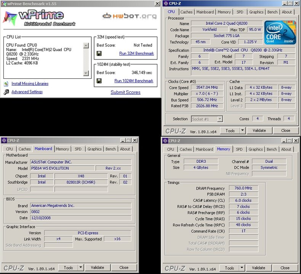Click the wPrime logo icon
This screenshot has height=274, width=301.
pos(10,18)
